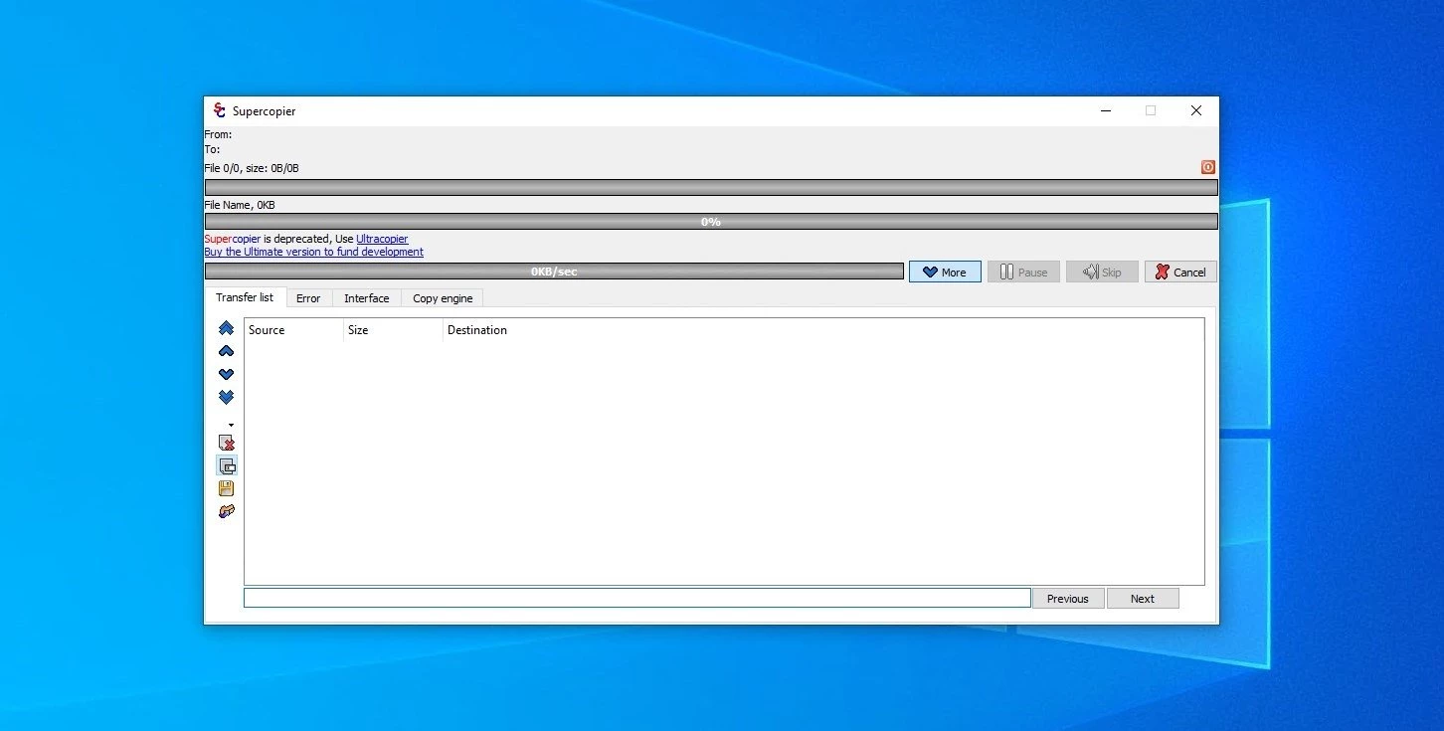This screenshot has width=1444, height=731.
Task: Open the small black arrow dropdown
Action: (231, 425)
